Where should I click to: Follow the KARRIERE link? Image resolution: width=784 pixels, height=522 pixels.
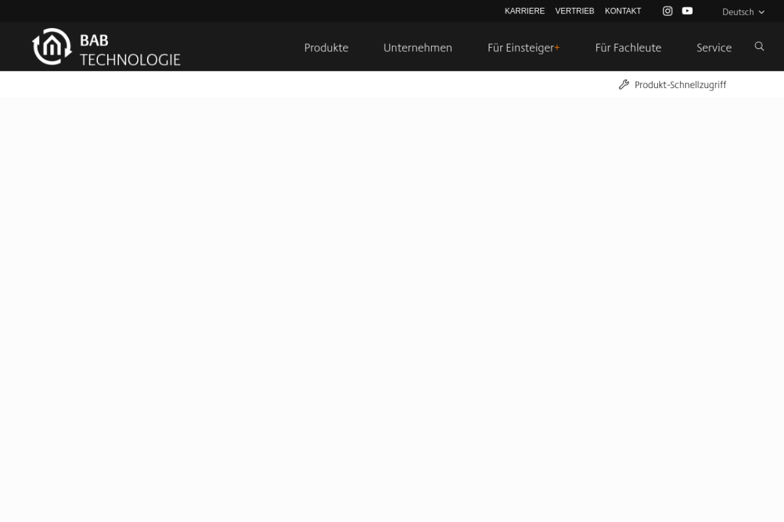pyautogui.click(x=525, y=11)
